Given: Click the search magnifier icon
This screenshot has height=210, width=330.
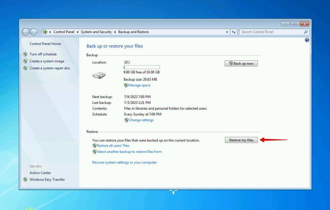Looking at the screenshot, I should pyautogui.click(x=305, y=32).
